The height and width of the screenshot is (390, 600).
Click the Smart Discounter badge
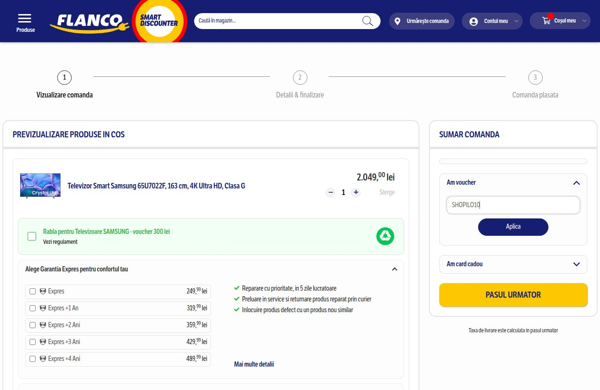[x=159, y=21]
